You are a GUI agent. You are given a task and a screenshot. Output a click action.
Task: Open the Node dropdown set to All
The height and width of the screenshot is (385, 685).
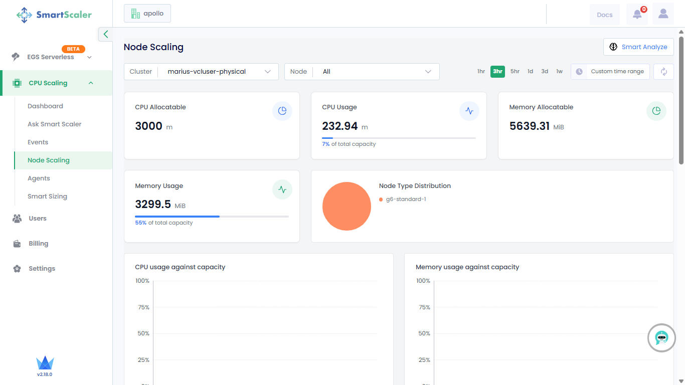(x=362, y=72)
